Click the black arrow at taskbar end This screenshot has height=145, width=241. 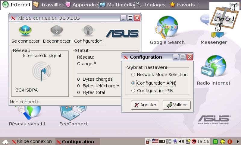pos(238,142)
